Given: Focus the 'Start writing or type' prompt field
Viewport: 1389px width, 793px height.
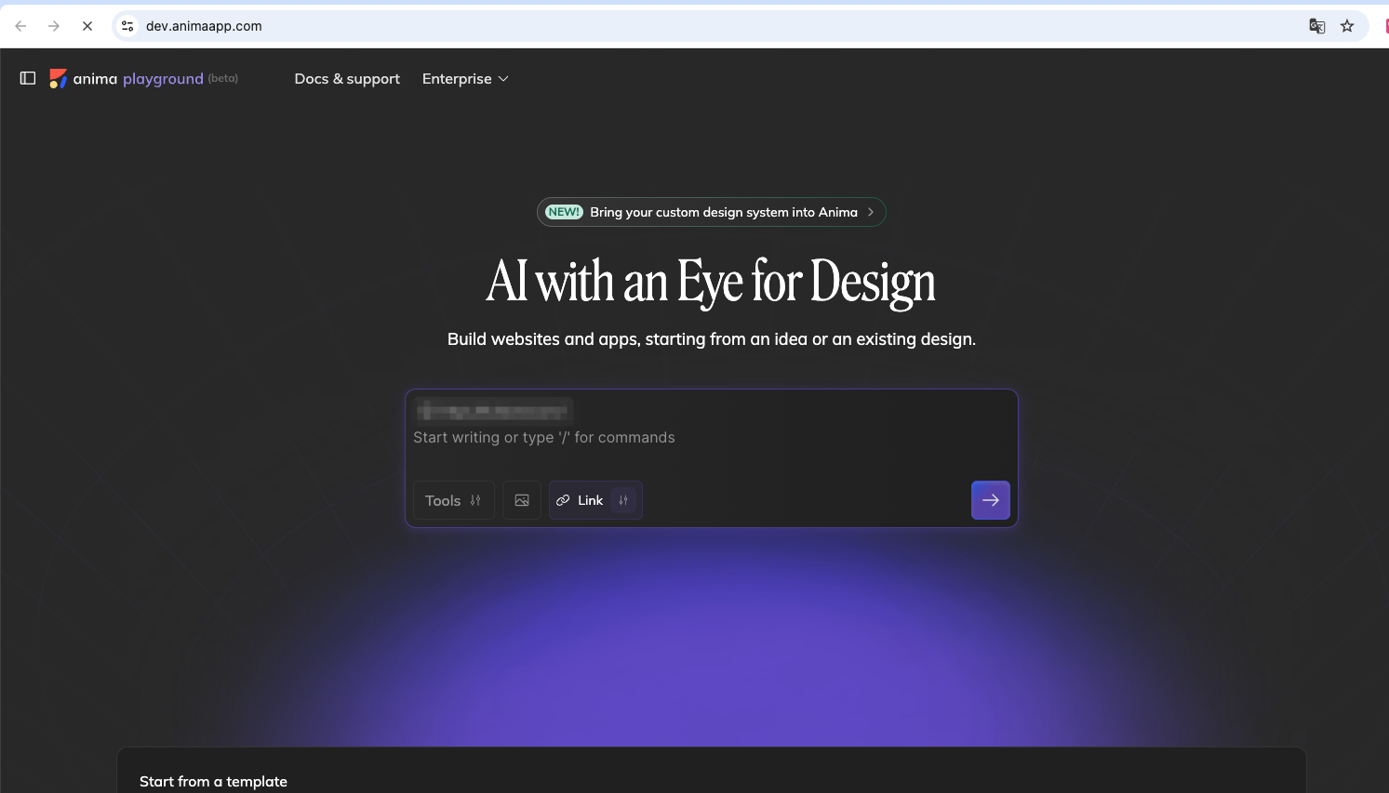Looking at the screenshot, I should [x=712, y=438].
